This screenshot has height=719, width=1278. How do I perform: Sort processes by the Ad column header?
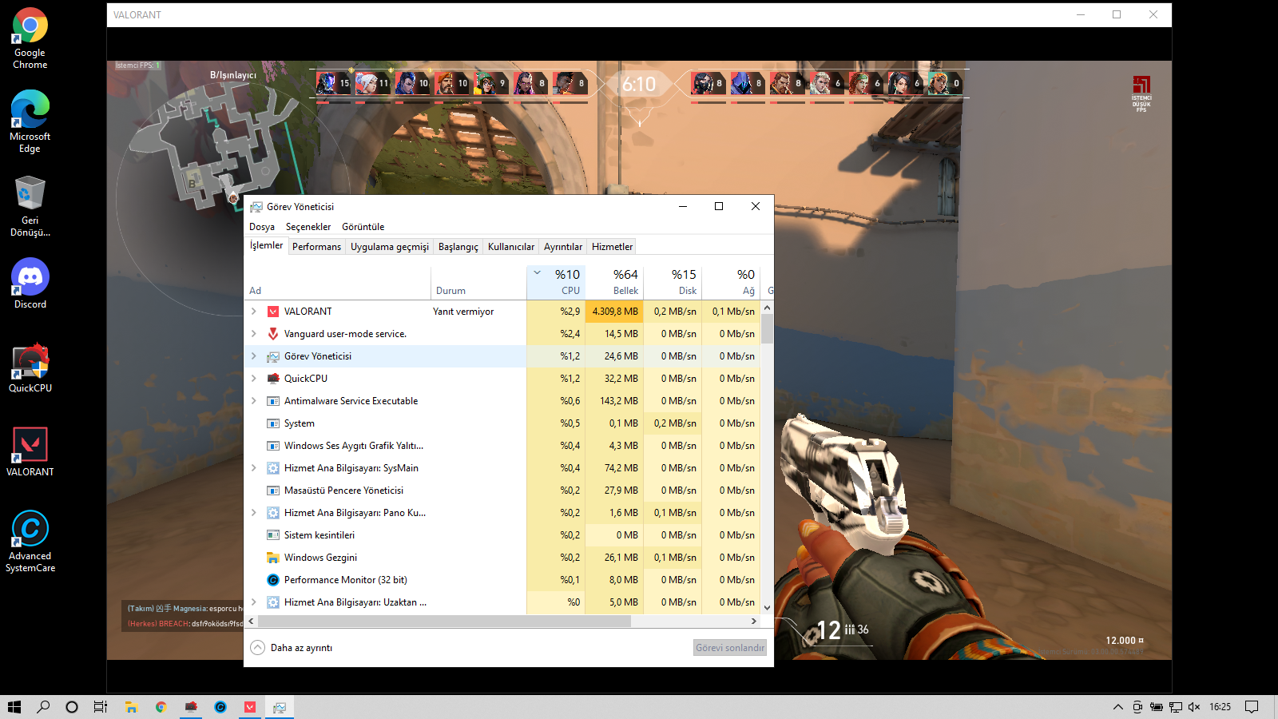338,282
